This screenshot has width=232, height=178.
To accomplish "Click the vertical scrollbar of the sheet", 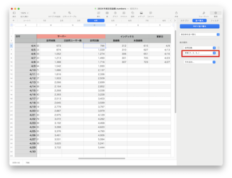I will click(x=175, y=72).
